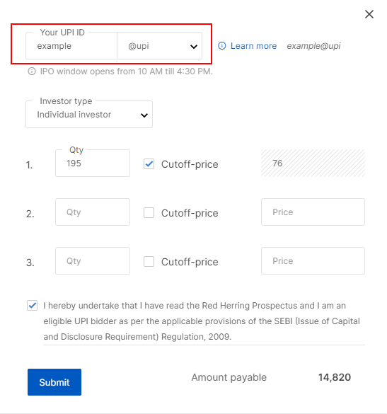
Task: Click the chevron in Individual investor selector
Action: point(144,115)
